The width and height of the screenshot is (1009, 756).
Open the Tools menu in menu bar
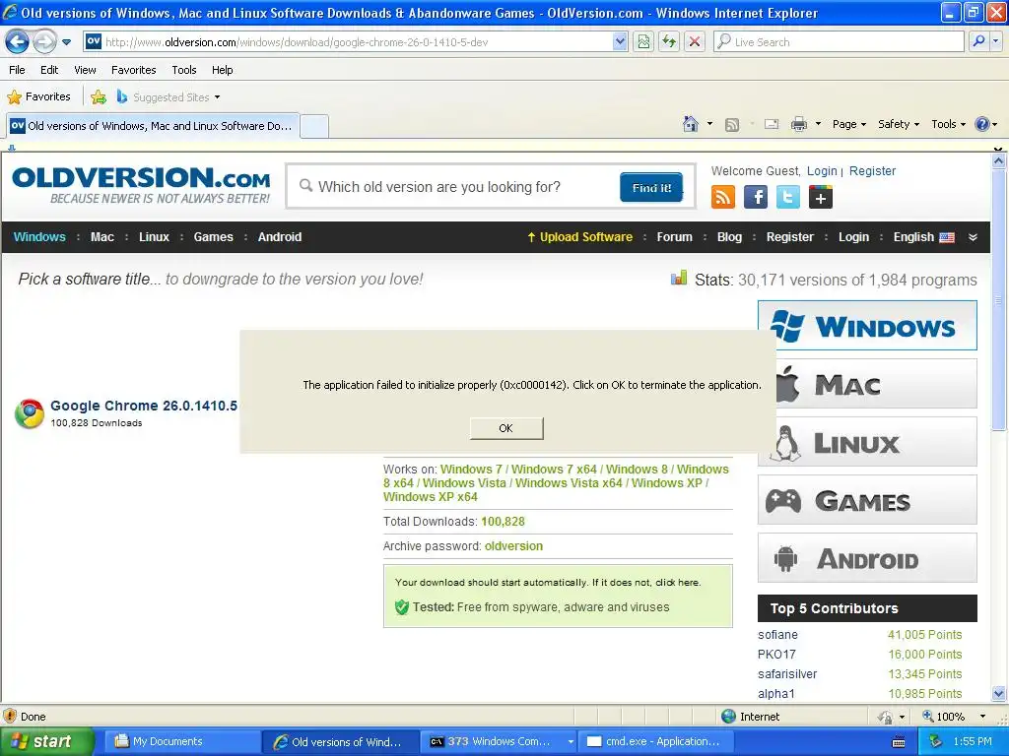click(184, 70)
